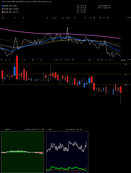Click the white DOW MT legend swatch
131x173 pixels.
[3, 9]
